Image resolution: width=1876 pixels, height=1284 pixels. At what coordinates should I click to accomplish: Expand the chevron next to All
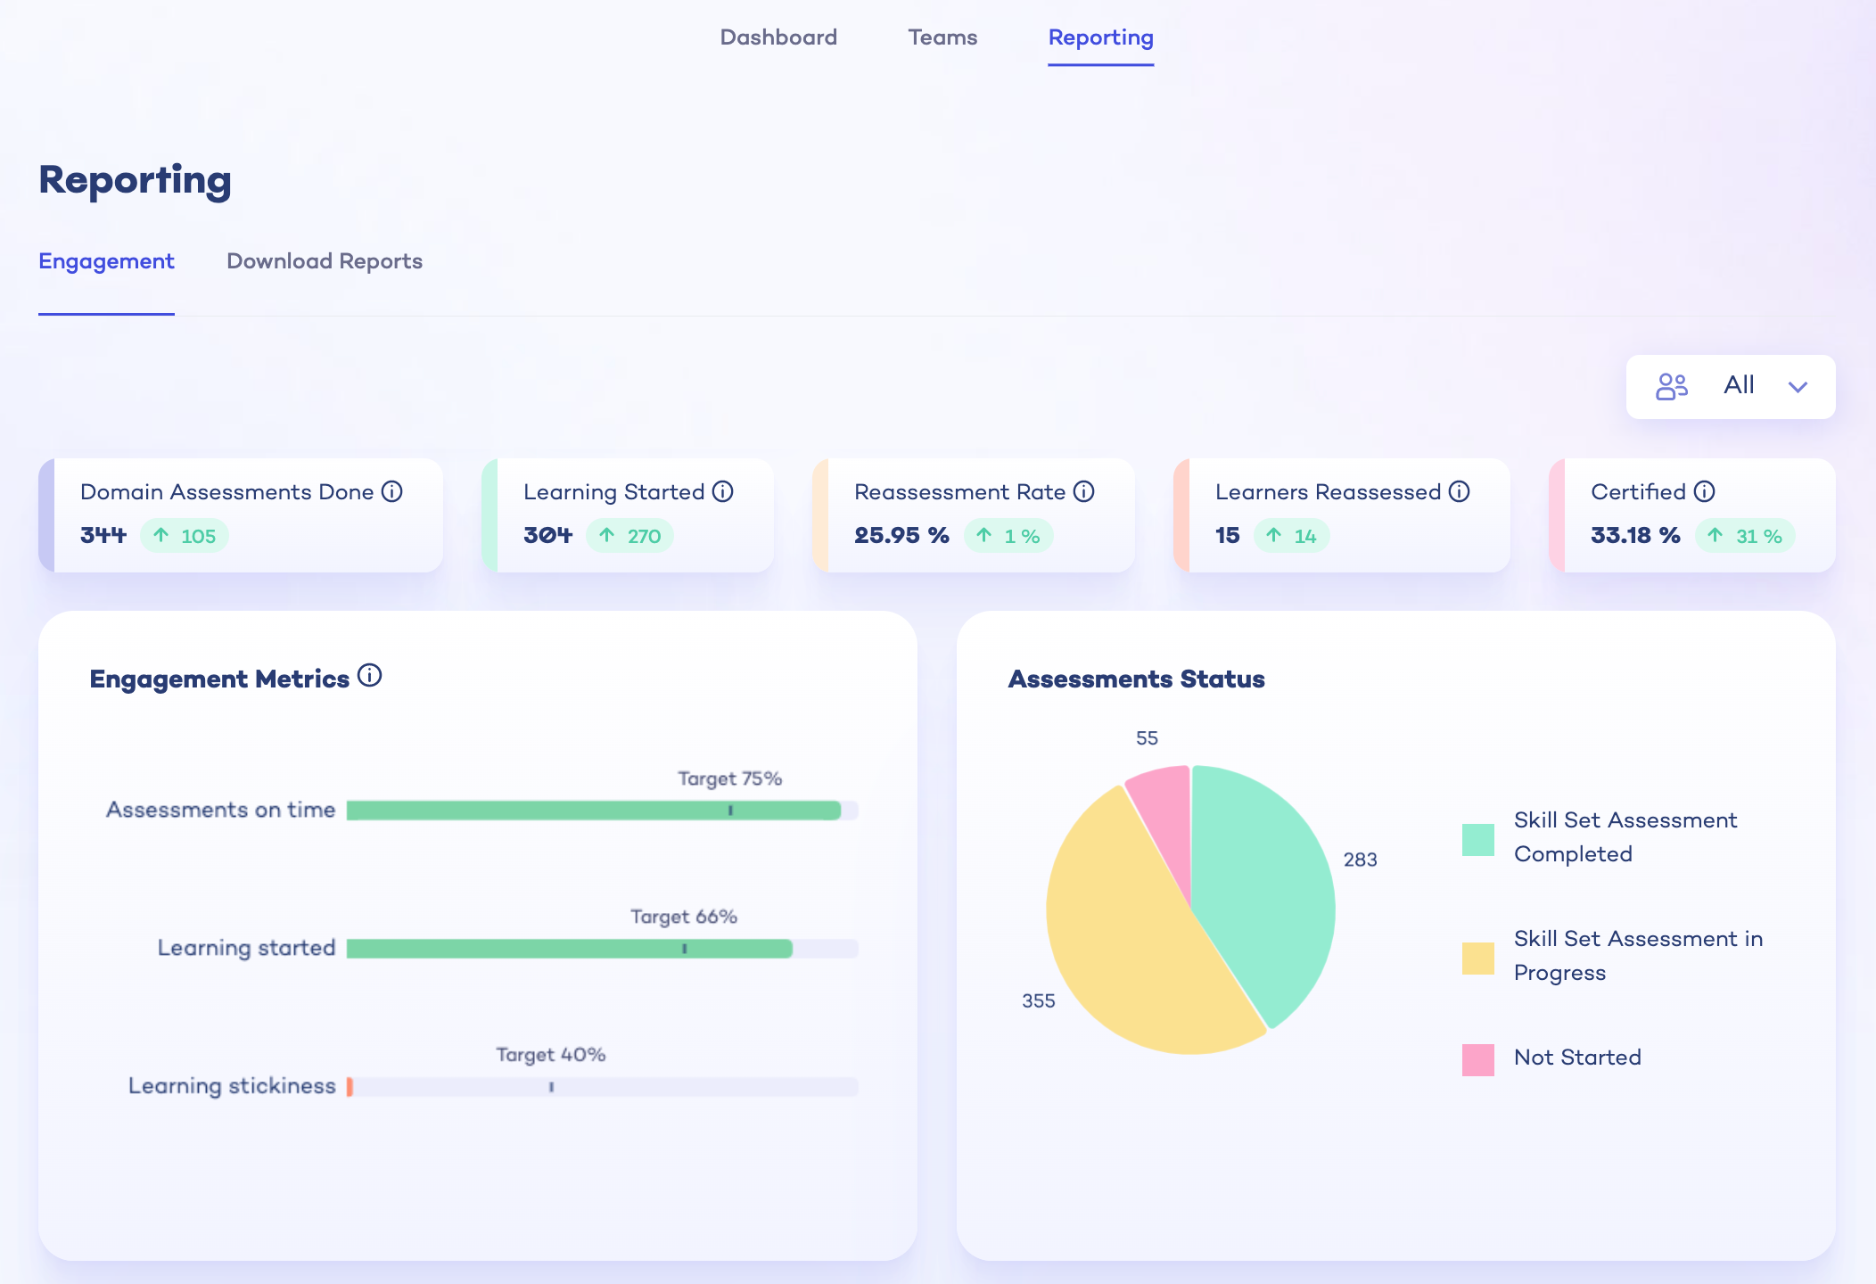pyautogui.click(x=1798, y=387)
